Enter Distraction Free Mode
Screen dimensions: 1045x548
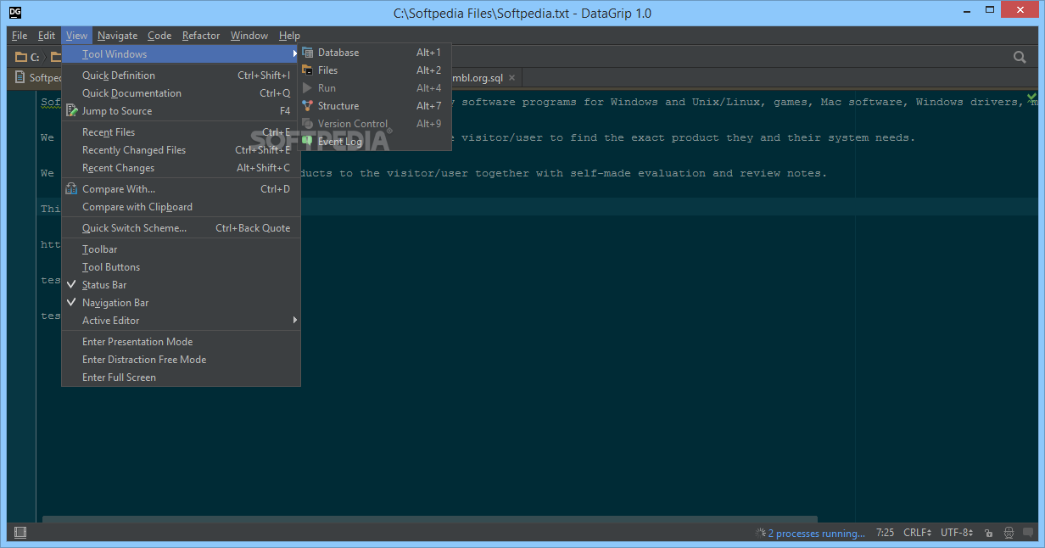point(182,360)
